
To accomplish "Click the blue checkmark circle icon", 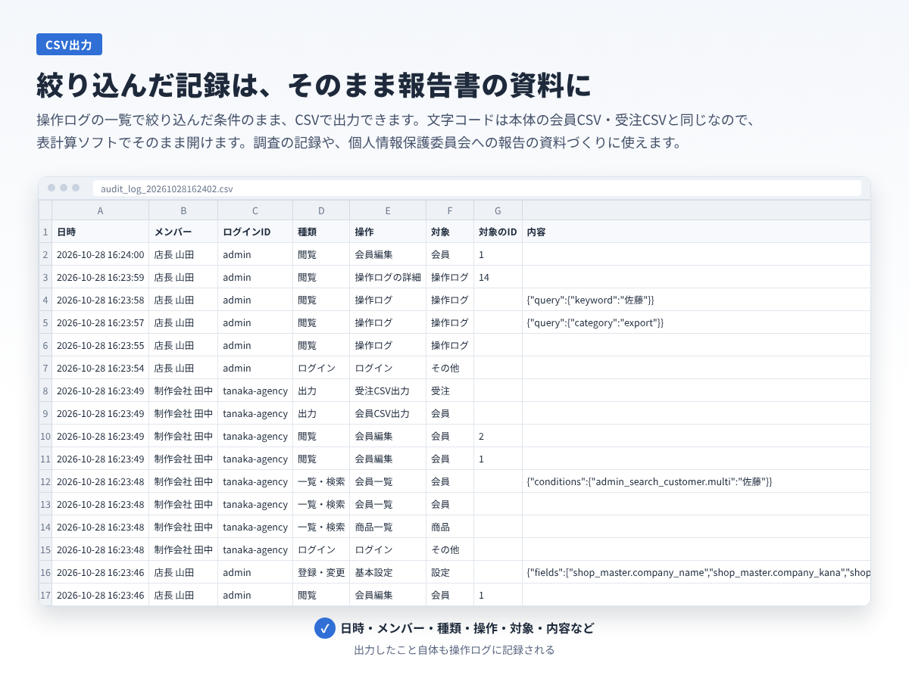I will (x=325, y=628).
